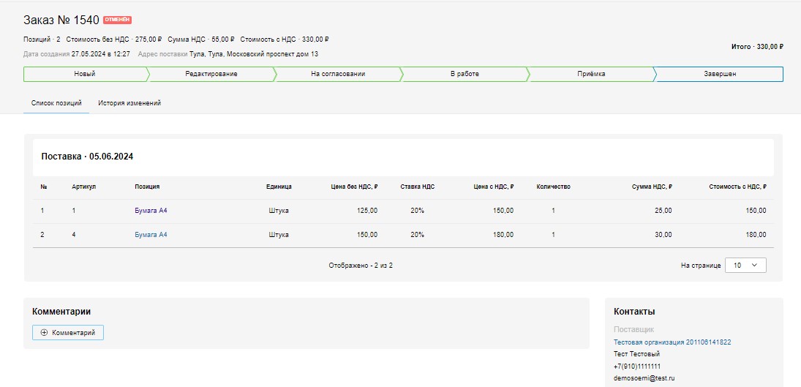
Task: Click the Новый status step
Action: (x=85, y=74)
